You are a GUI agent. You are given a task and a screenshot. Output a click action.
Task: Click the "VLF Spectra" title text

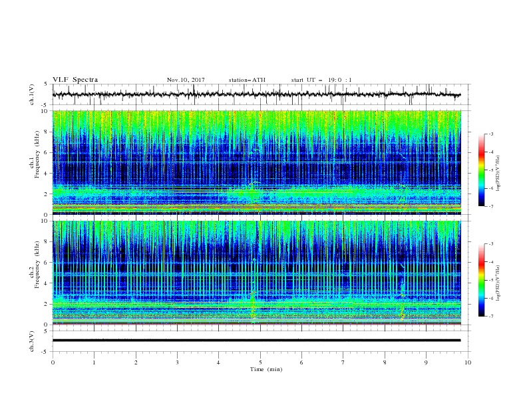75,80
